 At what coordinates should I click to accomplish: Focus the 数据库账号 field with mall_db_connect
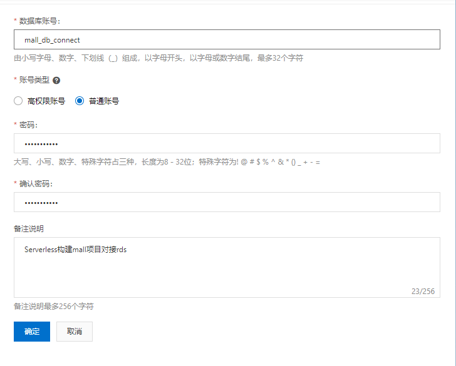point(227,39)
